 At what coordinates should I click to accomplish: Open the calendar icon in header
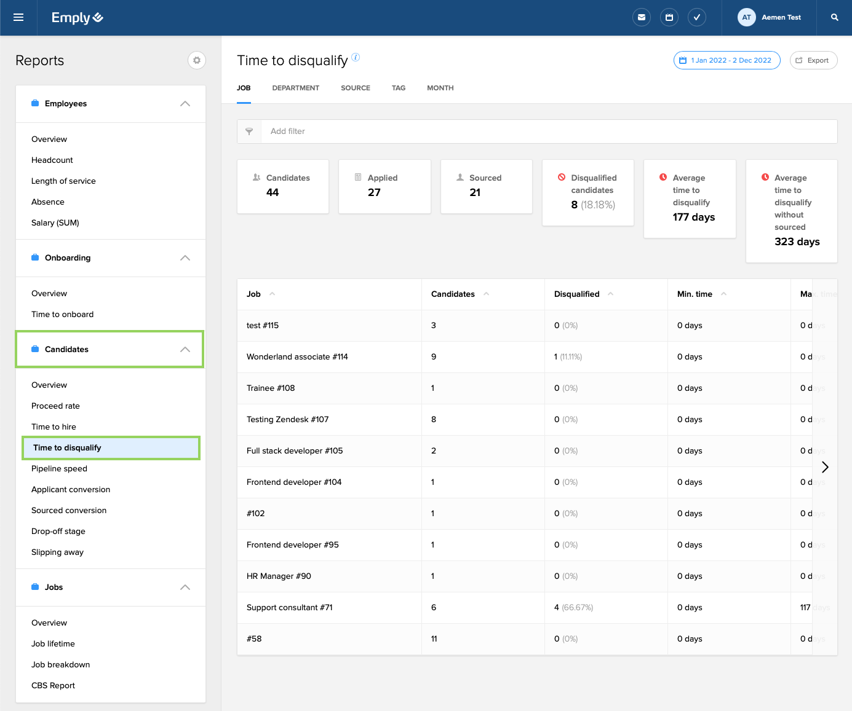669,17
